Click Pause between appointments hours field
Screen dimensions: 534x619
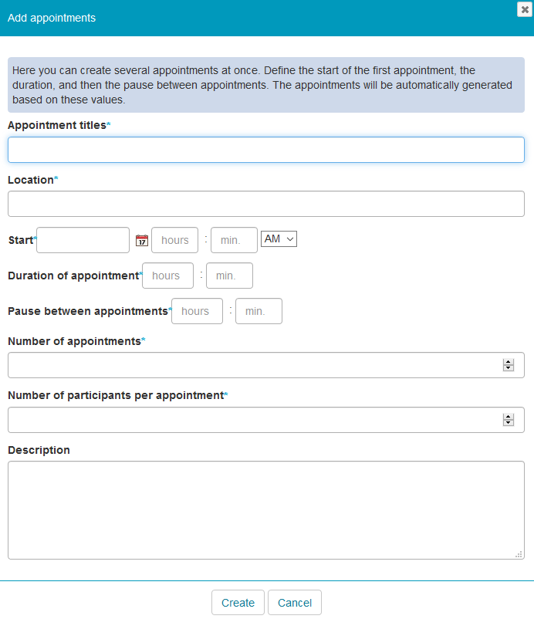pos(197,311)
